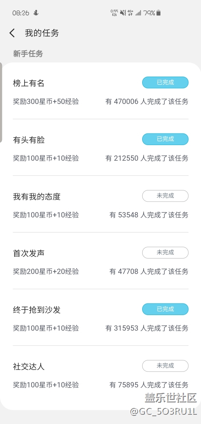Tap 未完成 button for 我有我的态度
The image size is (201, 424).
pos(165,196)
